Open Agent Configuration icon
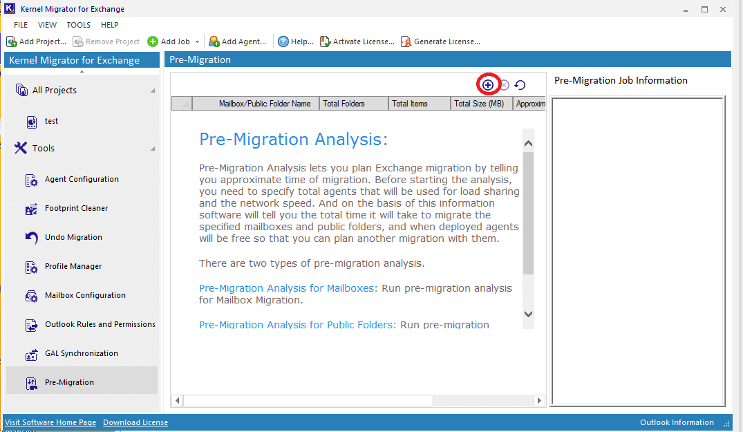Viewport: 743px width, 432px height. pyautogui.click(x=31, y=180)
